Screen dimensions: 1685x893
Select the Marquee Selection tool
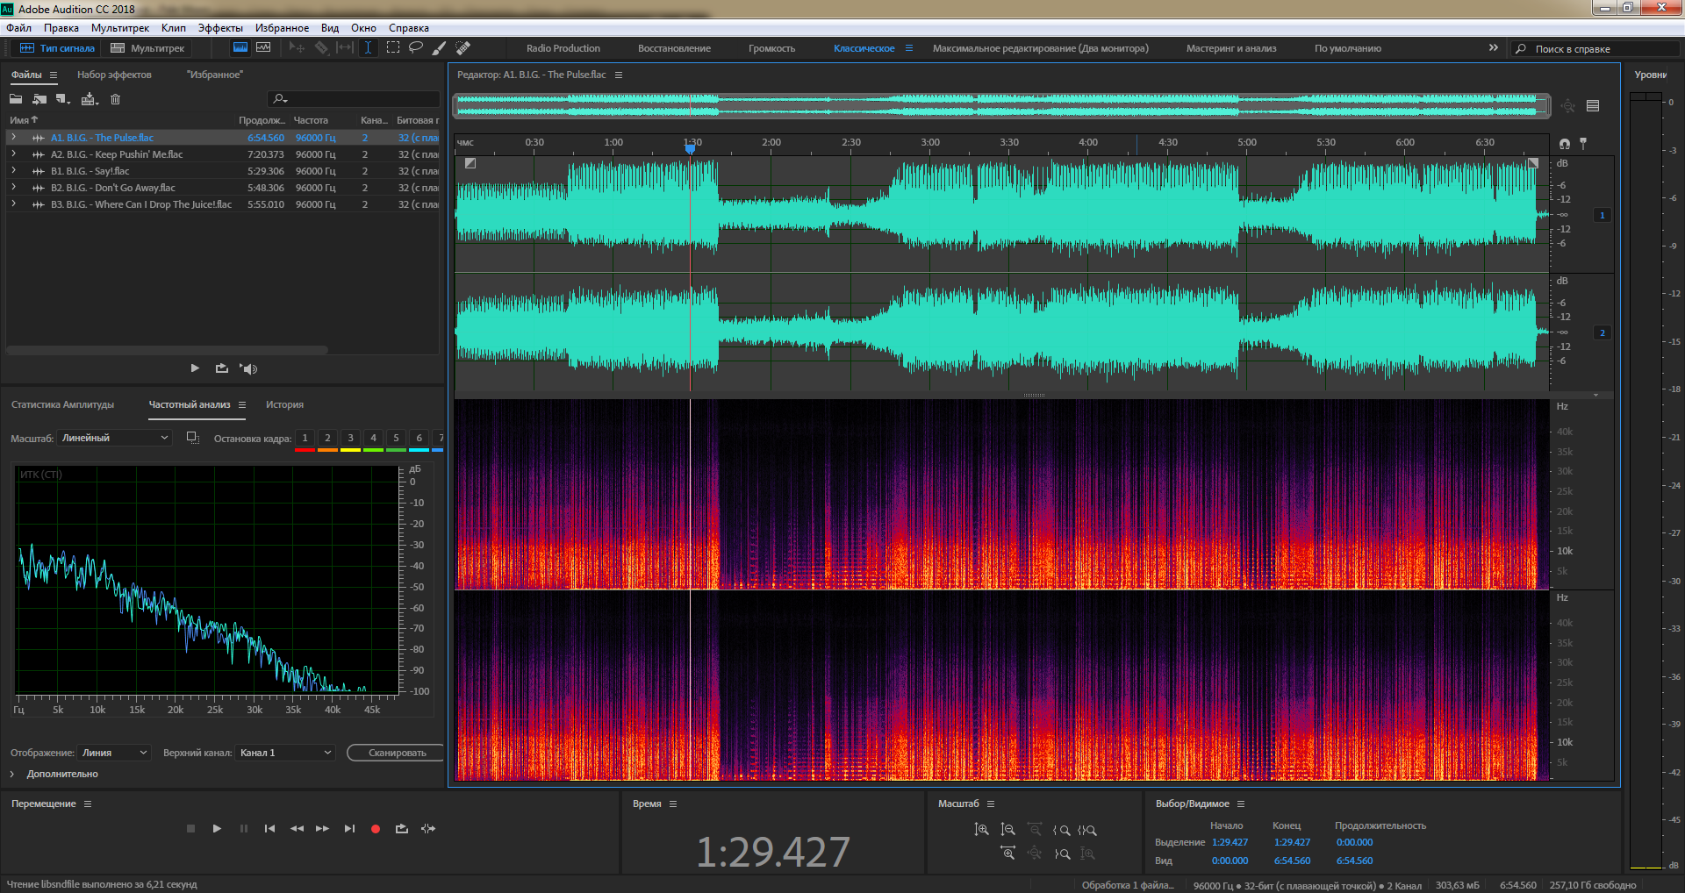(392, 47)
